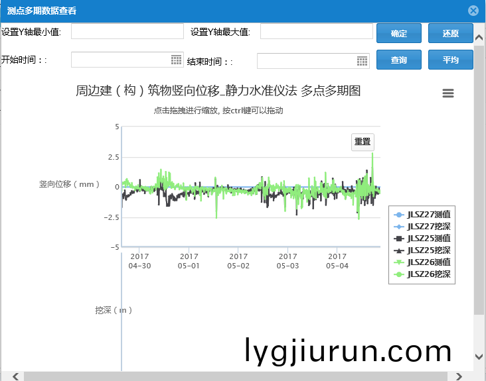486x381 pixels.
Task: Focus the Y-axis maximum value field
Action: [x=316, y=31]
